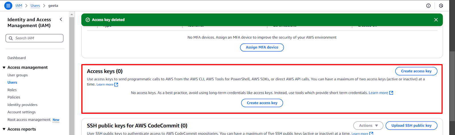Open Identity providers in sidebar
This screenshot has height=135, width=455.
click(x=22, y=105)
